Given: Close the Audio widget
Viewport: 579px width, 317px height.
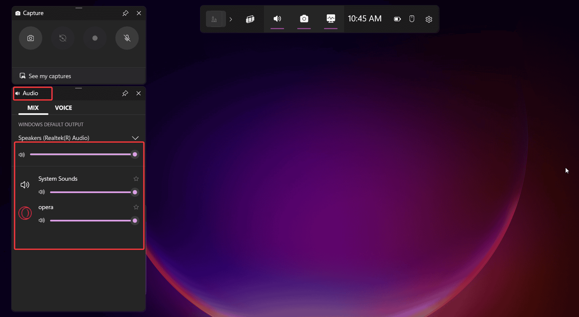Looking at the screenshot, I should pos(139,93).
